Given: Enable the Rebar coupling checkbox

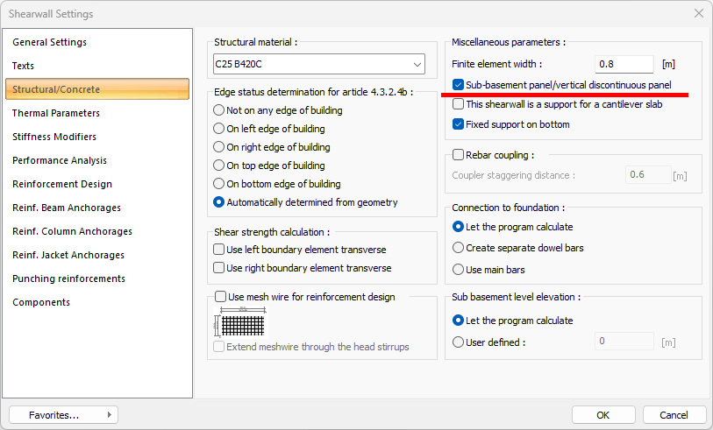Looking at the screenshot, I should click(459, 155).
